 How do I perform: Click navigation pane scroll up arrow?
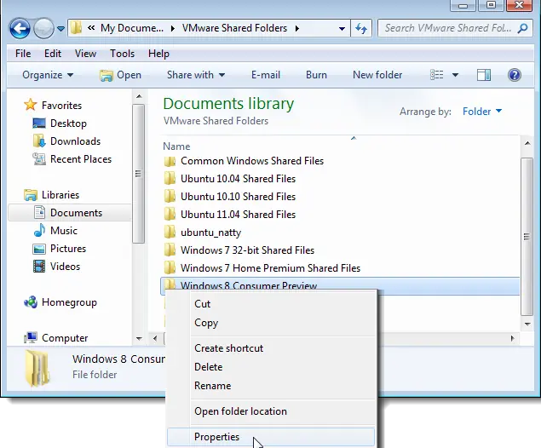(x=139, y=96)
